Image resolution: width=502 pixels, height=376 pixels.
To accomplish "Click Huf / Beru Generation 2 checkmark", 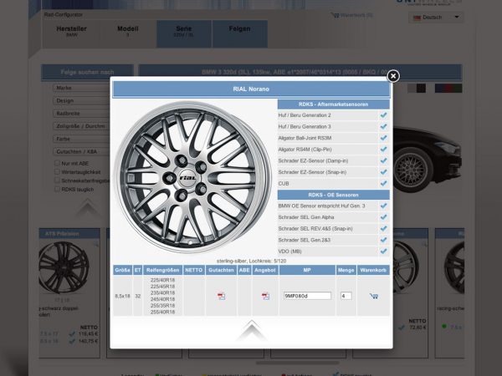I will [x=383, y=115].
